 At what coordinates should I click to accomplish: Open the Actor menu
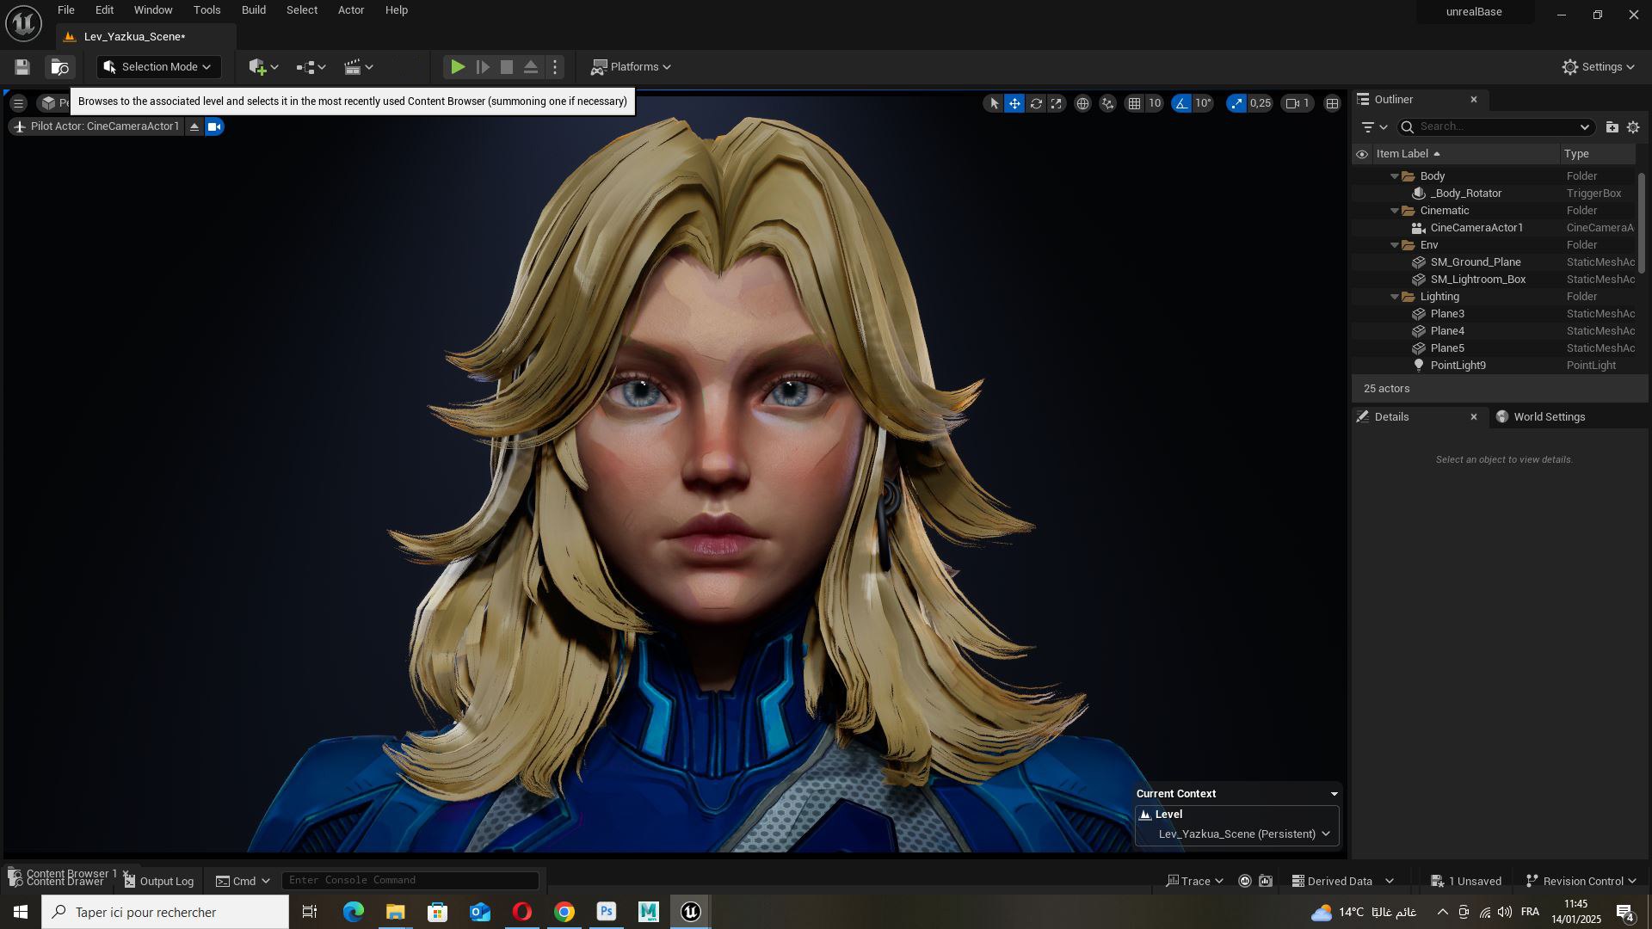[351, 10]
